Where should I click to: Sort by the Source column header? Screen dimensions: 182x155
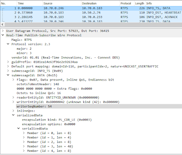tap(62, 4)
